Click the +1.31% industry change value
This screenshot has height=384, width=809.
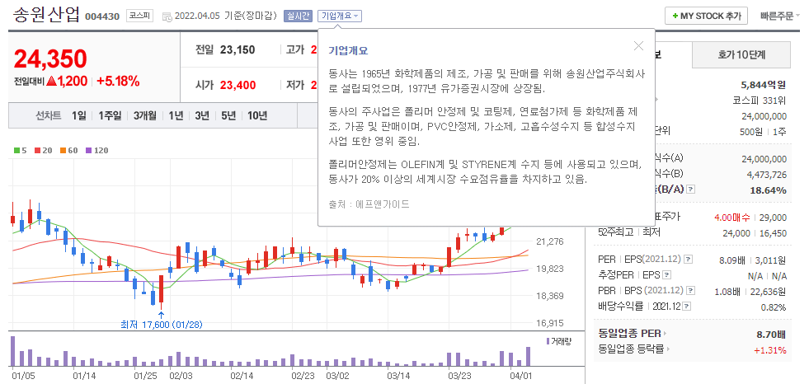coord(769,350)
